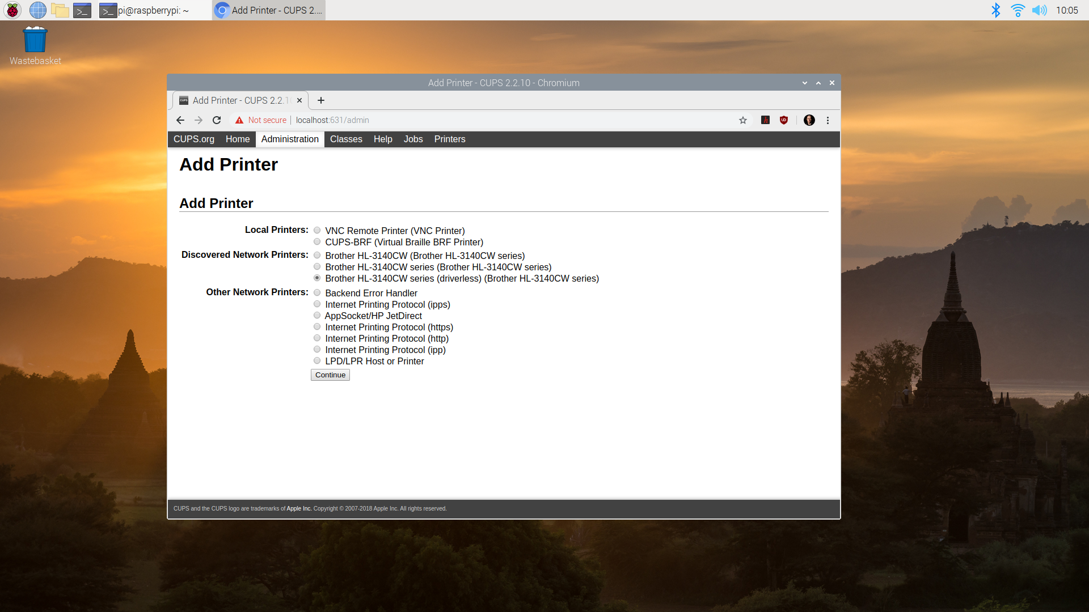The width and height of the screenshot is (1089, 612).
Task: Follow the Apple Inc. footer link
Action: (x=298, y=508)
